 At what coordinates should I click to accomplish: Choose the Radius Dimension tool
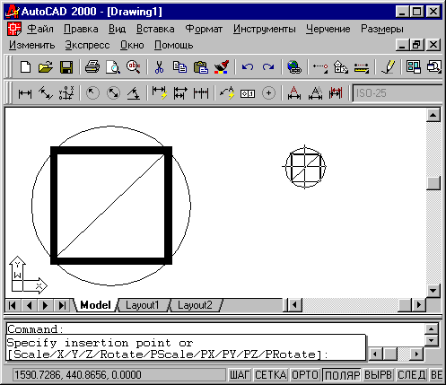92,93
